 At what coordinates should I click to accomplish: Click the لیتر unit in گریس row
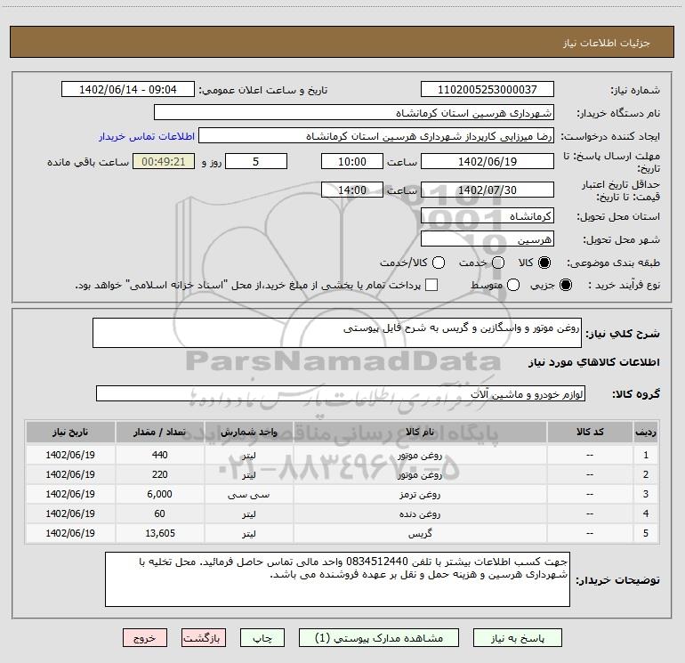[x=248, y=534]
